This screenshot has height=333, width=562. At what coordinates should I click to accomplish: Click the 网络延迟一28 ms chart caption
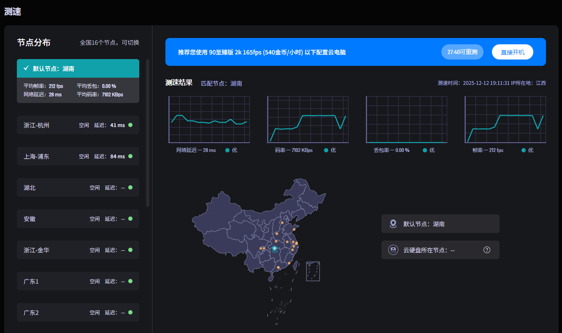pos(196,150)
